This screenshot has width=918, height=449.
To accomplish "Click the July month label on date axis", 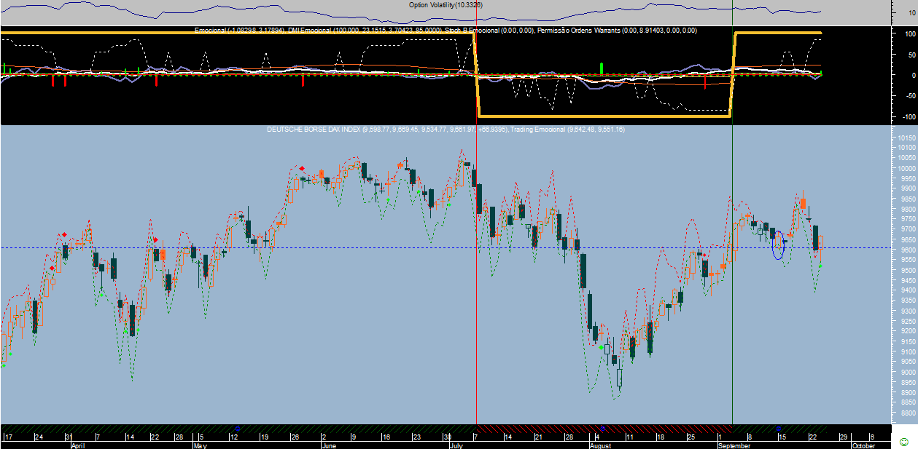I will pyautogui.click(x=456, y=445).
